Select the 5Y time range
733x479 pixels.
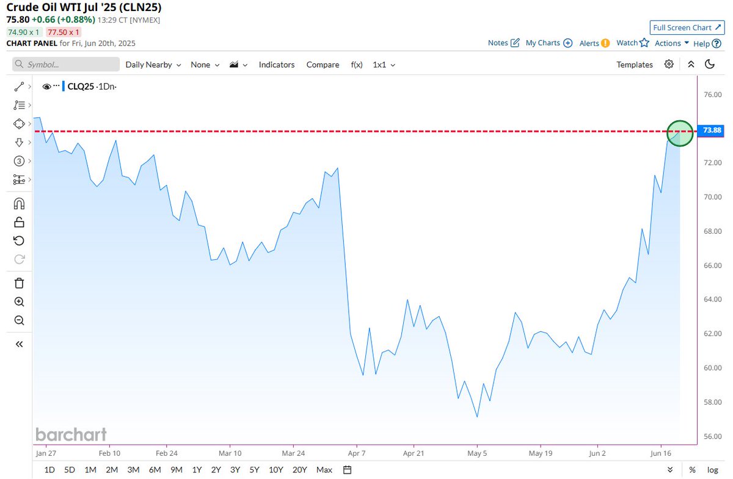[255, 469]
